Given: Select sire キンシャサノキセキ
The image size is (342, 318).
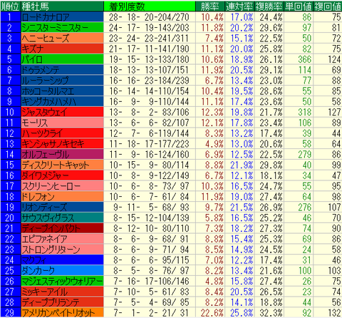Looking at the screenshot, I should click(x=62, y=144).
